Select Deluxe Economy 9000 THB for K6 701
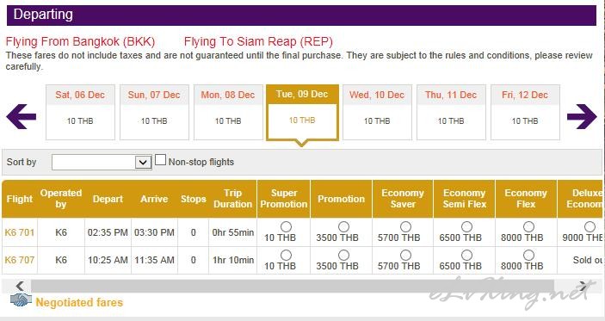Screen dimensions: 605x321 [590, 226]
